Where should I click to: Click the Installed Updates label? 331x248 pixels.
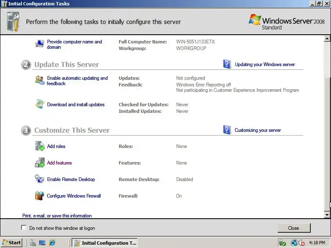click(140, 111)
